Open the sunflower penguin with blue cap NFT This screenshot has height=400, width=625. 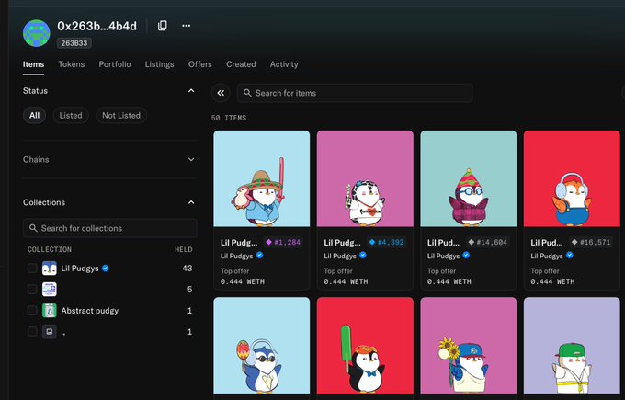click(x=469, y=346)
